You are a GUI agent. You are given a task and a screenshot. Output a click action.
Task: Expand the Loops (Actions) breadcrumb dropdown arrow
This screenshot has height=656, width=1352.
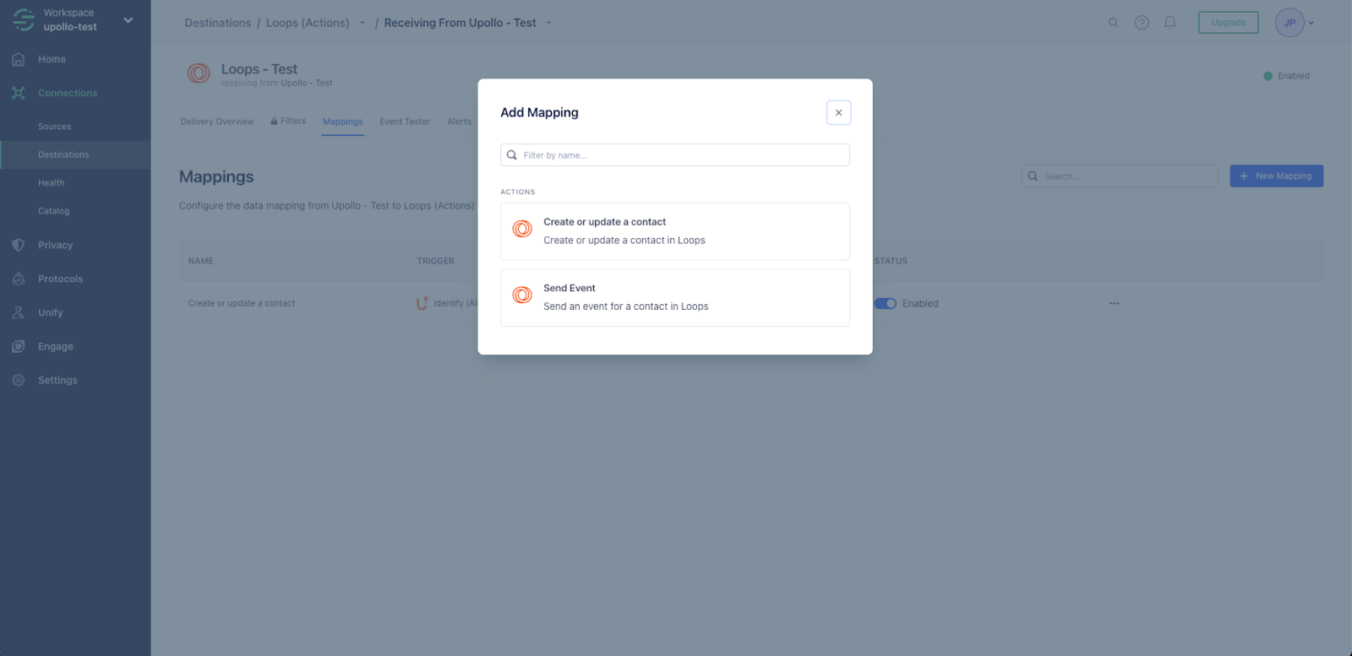363,23
